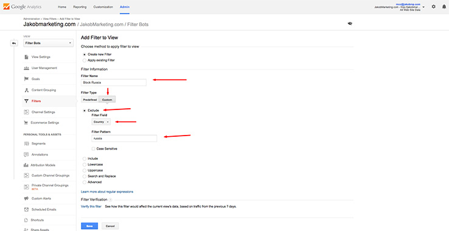
Task: Click the View Settings document icon
Action: (x=26, y=57)
